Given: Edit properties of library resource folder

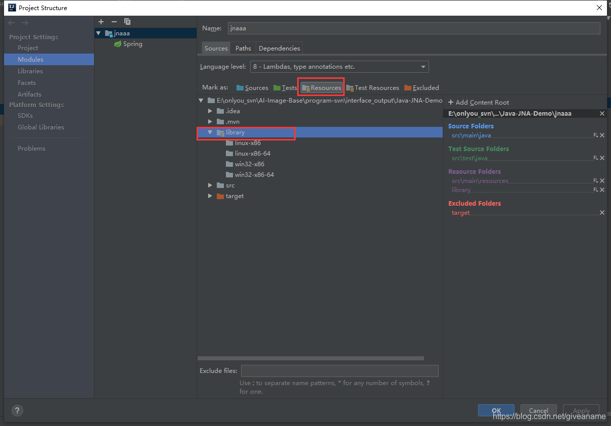Looking at the screenshot, I should coord(596,190).
